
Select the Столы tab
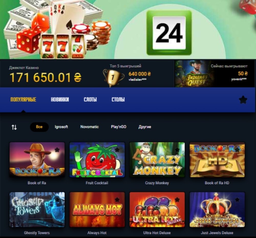coord(118,99)
